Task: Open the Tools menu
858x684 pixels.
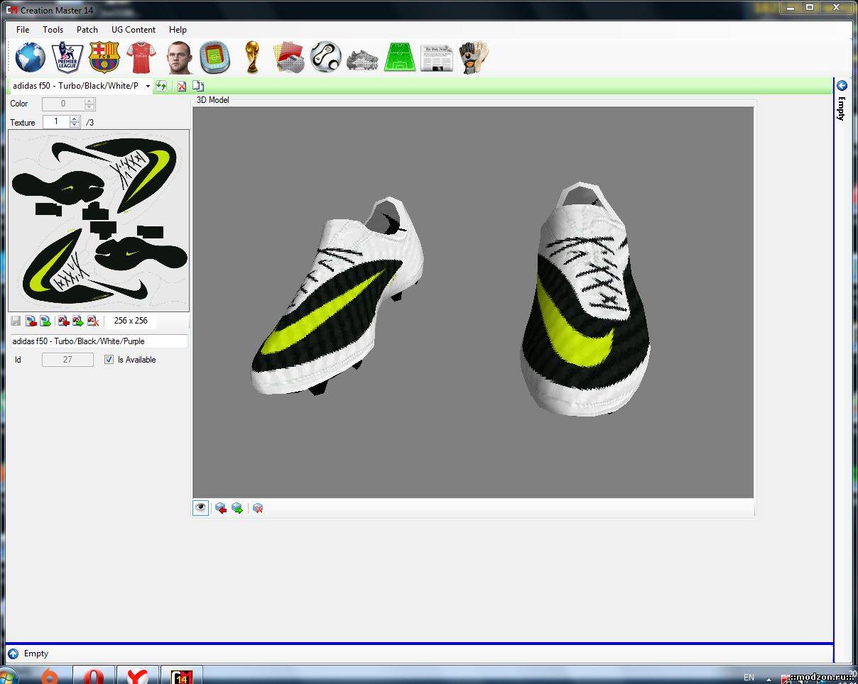Action: click(53, 30)
